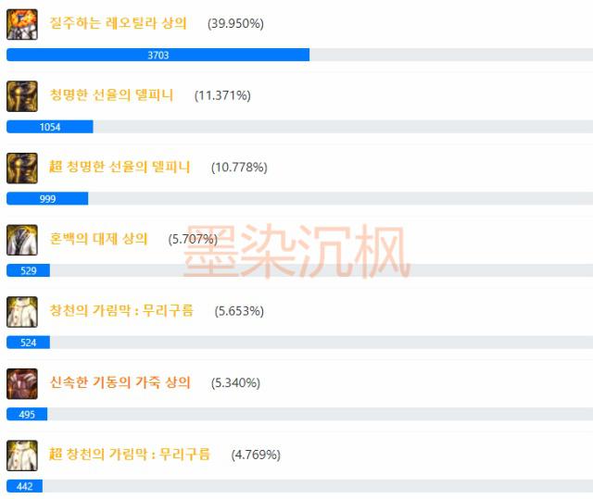Viewport: 593px width, 499px height.
Task: Open the 혼백의 대제 상의 item link
Action: [99, 239]
